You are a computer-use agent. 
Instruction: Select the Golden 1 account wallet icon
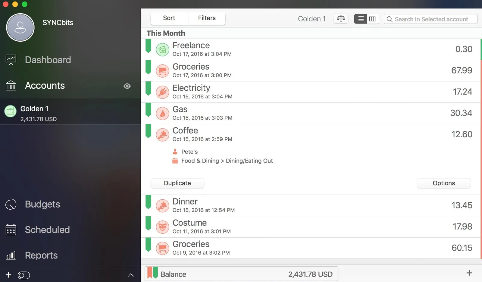(x=11, y=111)
